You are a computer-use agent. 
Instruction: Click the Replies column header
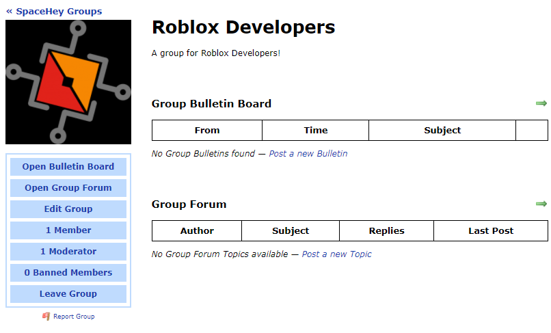click(x=386, y=231)
